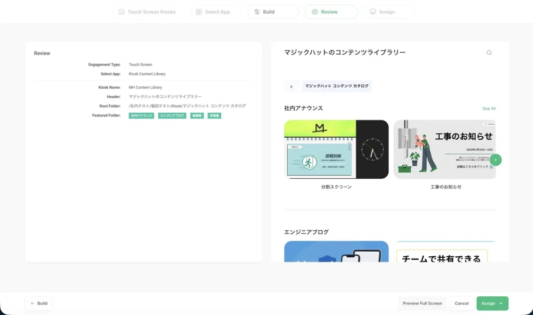Image resolution: width=533 pixels, height=315 pixels.
Task: Click the 写真集 featured folder tag
Action: (x=214, y=115)
